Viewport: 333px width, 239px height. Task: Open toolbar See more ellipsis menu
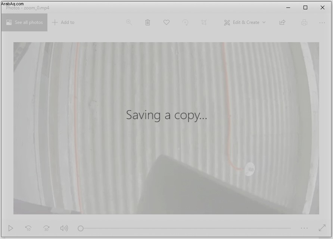[x=322, y=22]
